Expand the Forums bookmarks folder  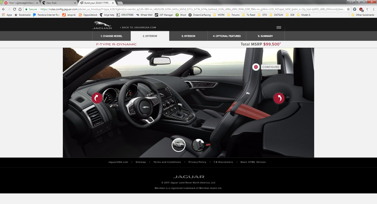pyautogui.click(x=233, y=15)
